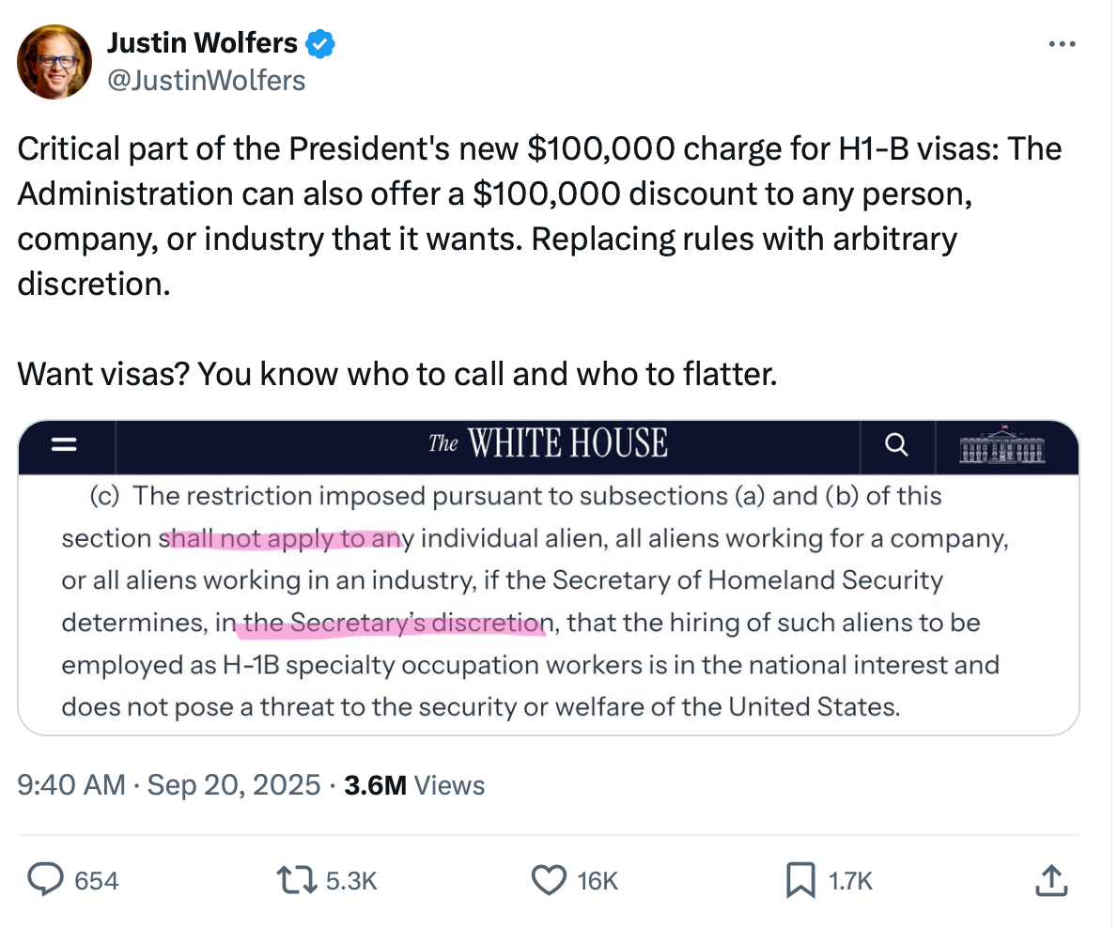Open the Justin Wolfers display name link
The image size is (1118, 928).
click(x=202, y=42)
